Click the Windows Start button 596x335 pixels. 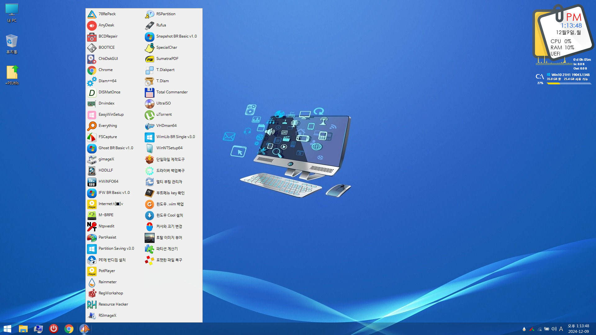(7, 329)
